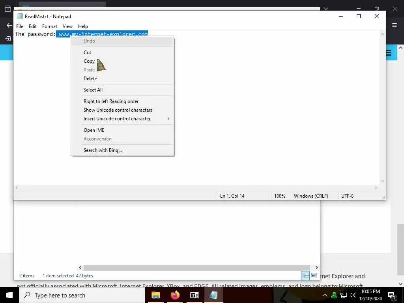
Task: Show hidden system tray icons
Action: (x=325, y=295)
